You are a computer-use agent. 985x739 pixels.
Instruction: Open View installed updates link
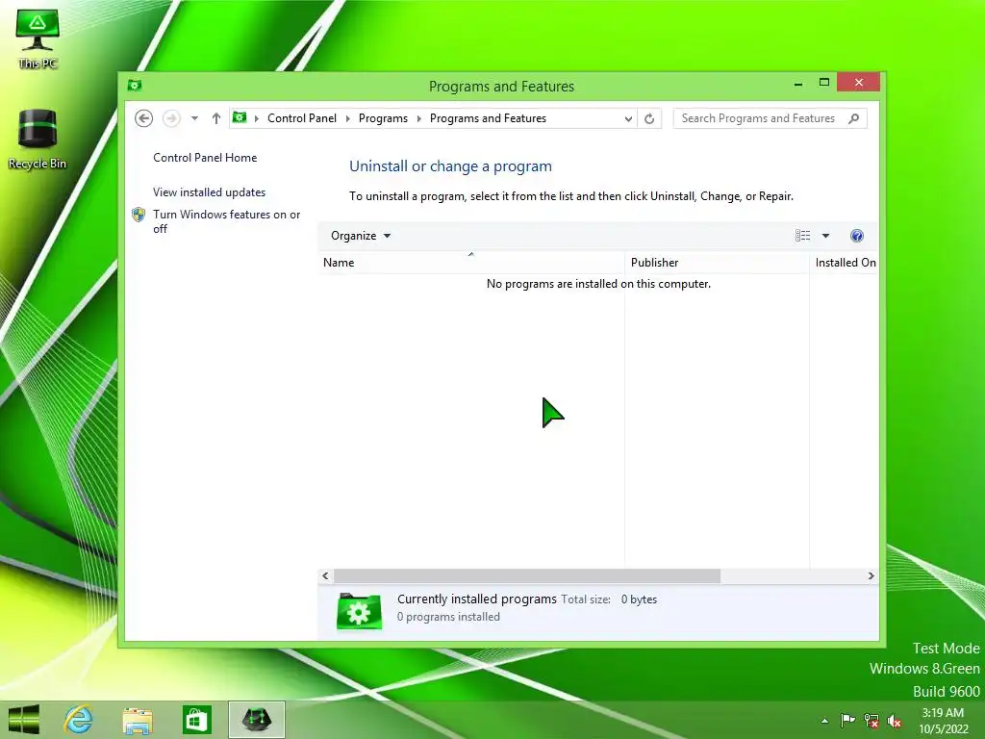click(209, 192)
